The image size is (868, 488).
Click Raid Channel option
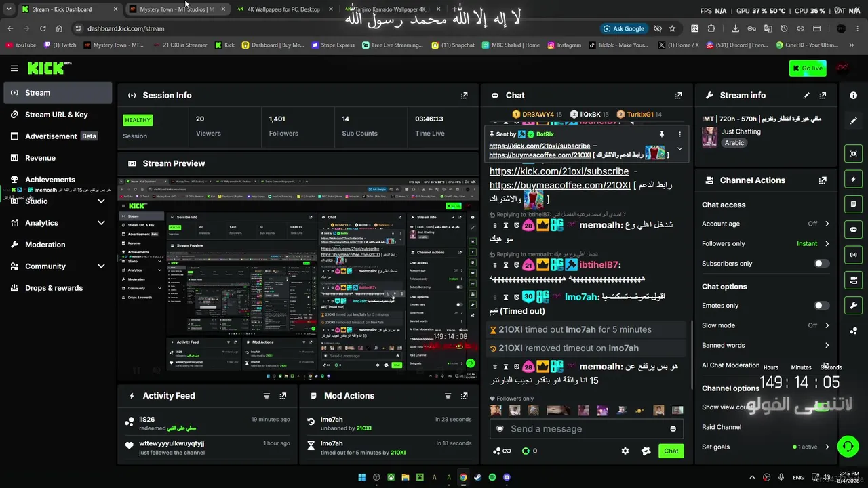click(722, 427)
